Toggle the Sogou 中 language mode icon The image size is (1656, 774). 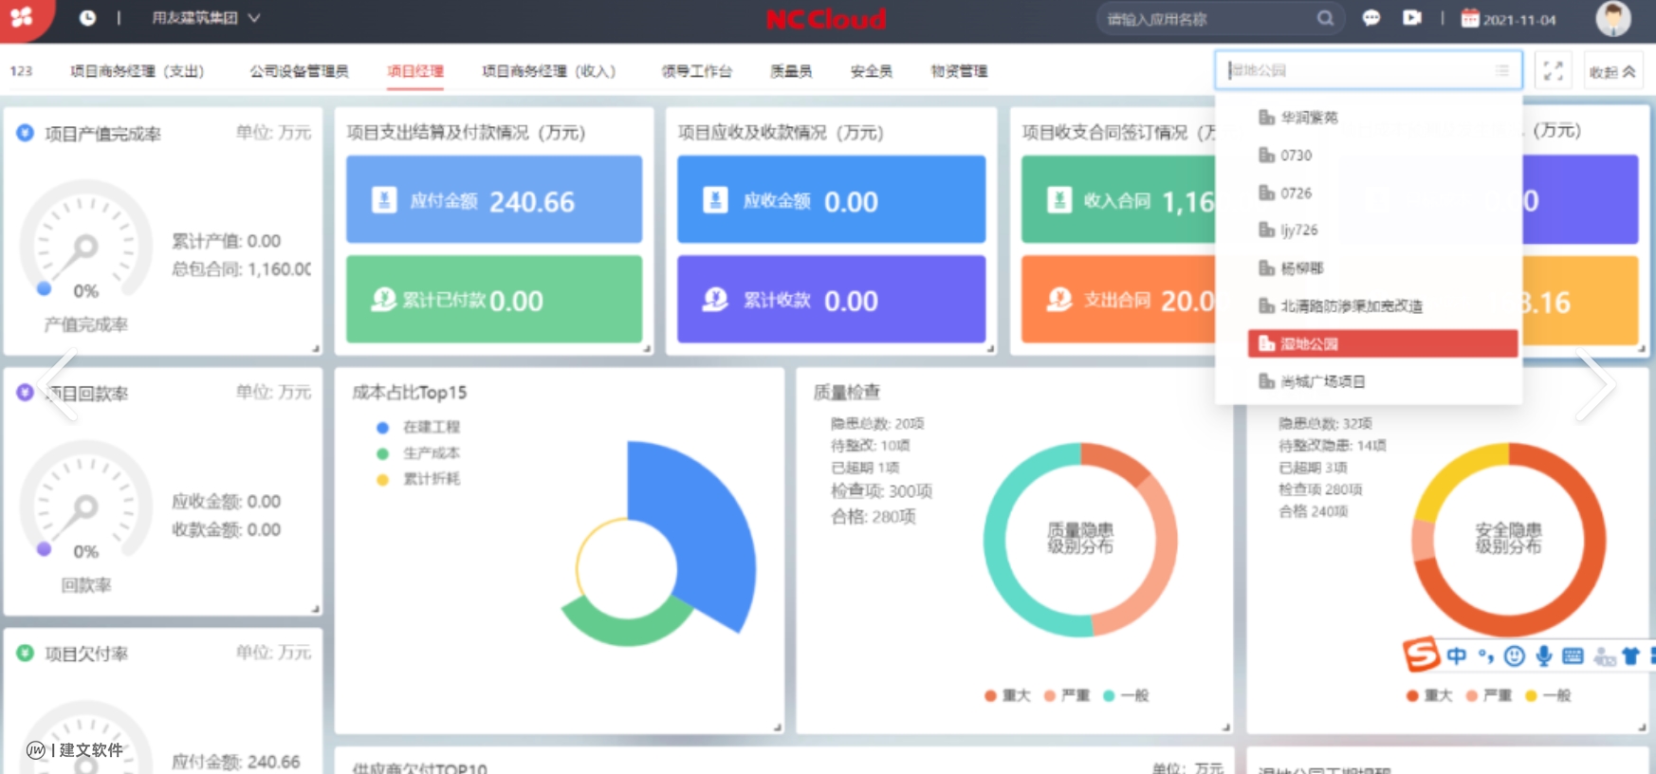pos(1457,655)
